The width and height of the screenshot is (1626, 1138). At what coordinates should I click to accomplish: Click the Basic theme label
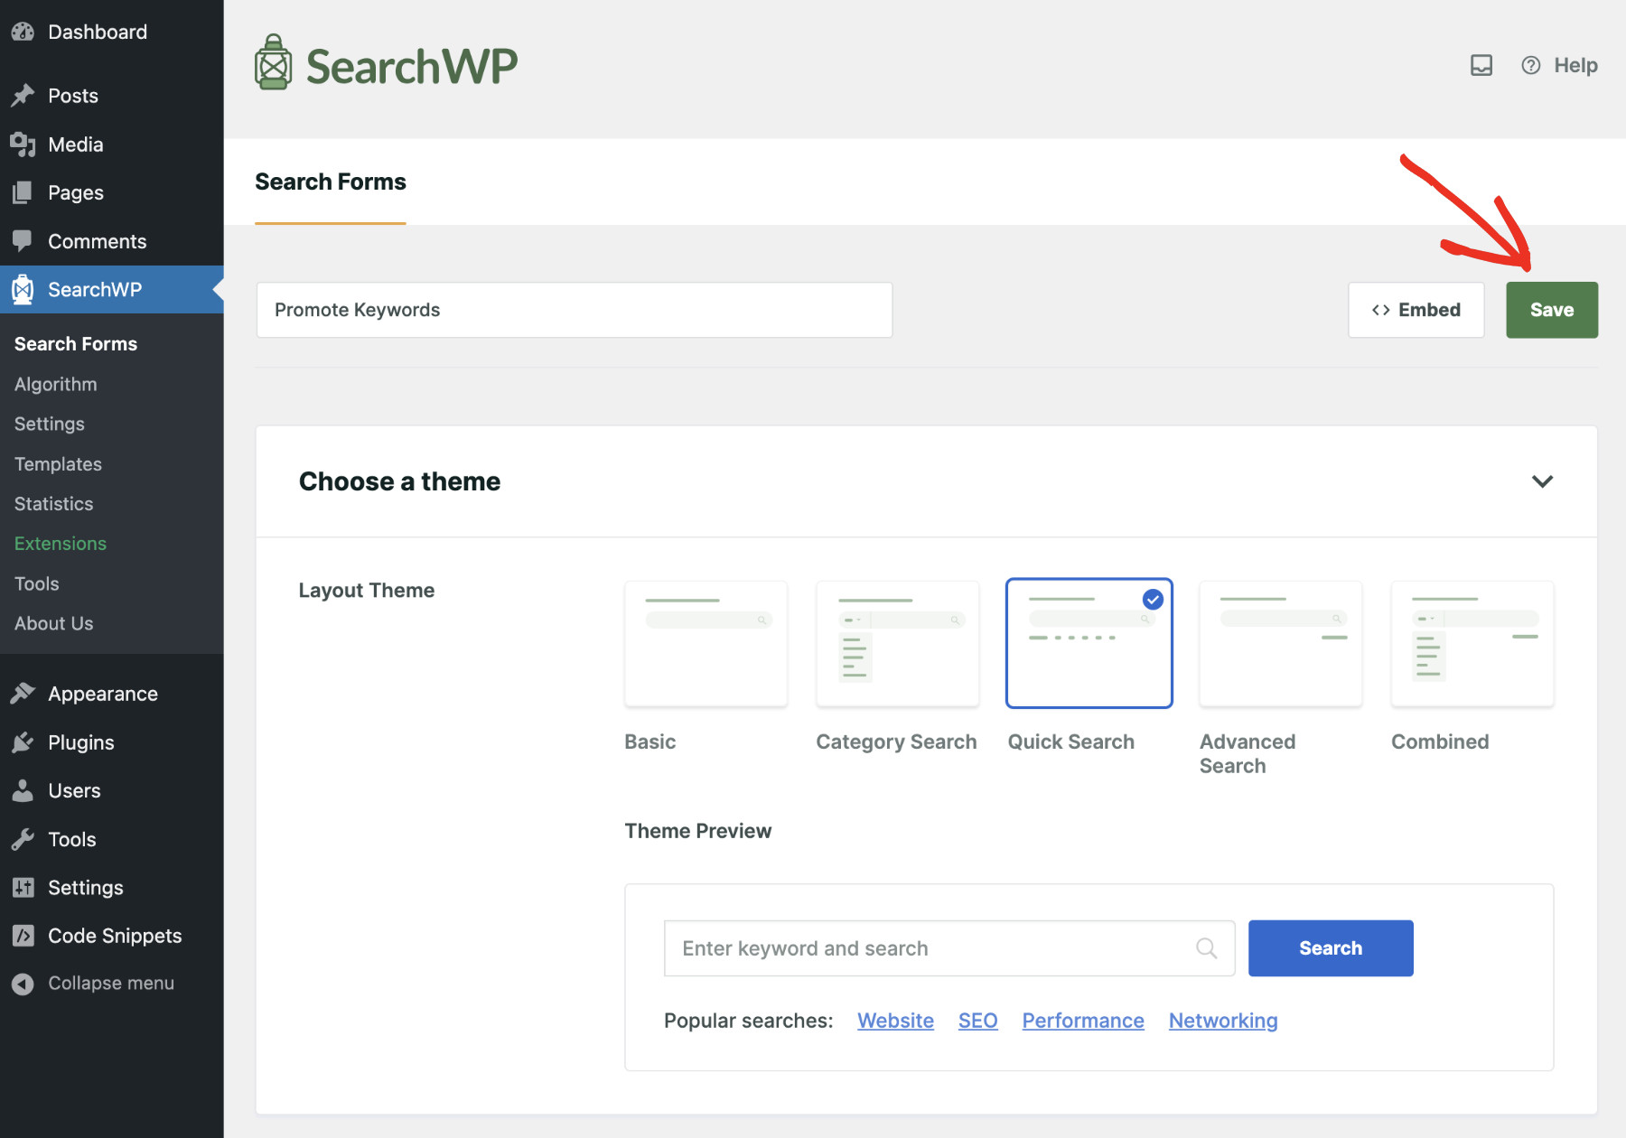pos(650,742)
